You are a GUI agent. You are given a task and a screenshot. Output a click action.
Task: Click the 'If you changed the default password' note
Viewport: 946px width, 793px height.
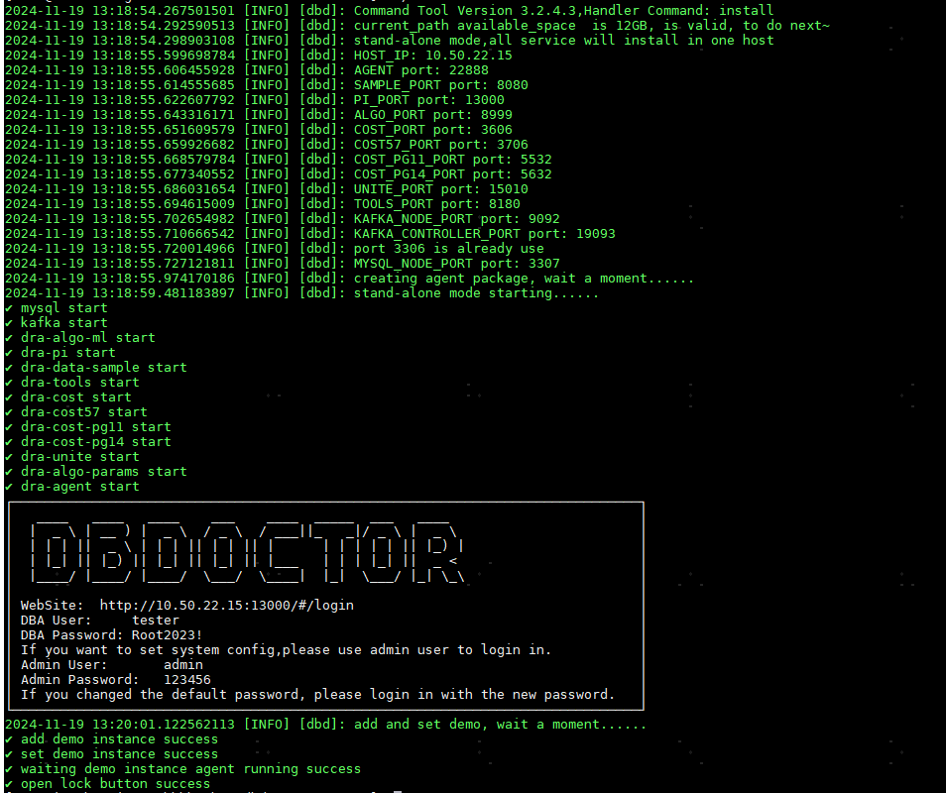(x=318, y=695)
